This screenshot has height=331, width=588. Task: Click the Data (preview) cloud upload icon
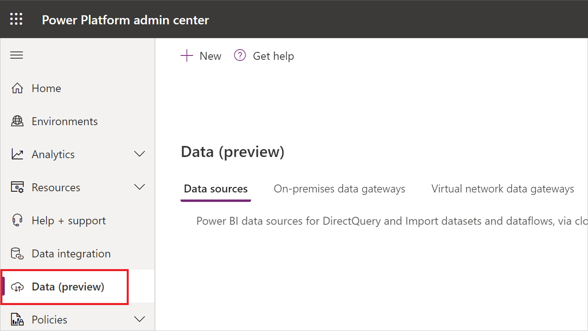click(17, 287)
